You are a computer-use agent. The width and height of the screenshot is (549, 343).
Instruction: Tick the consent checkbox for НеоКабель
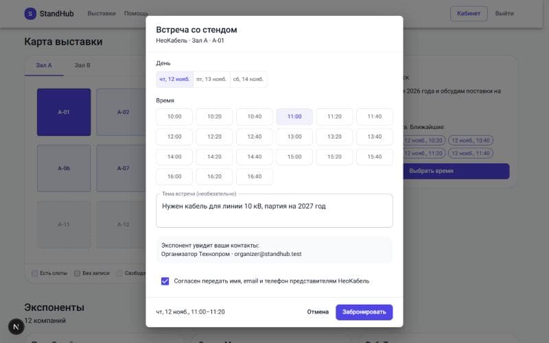point(165,281)
